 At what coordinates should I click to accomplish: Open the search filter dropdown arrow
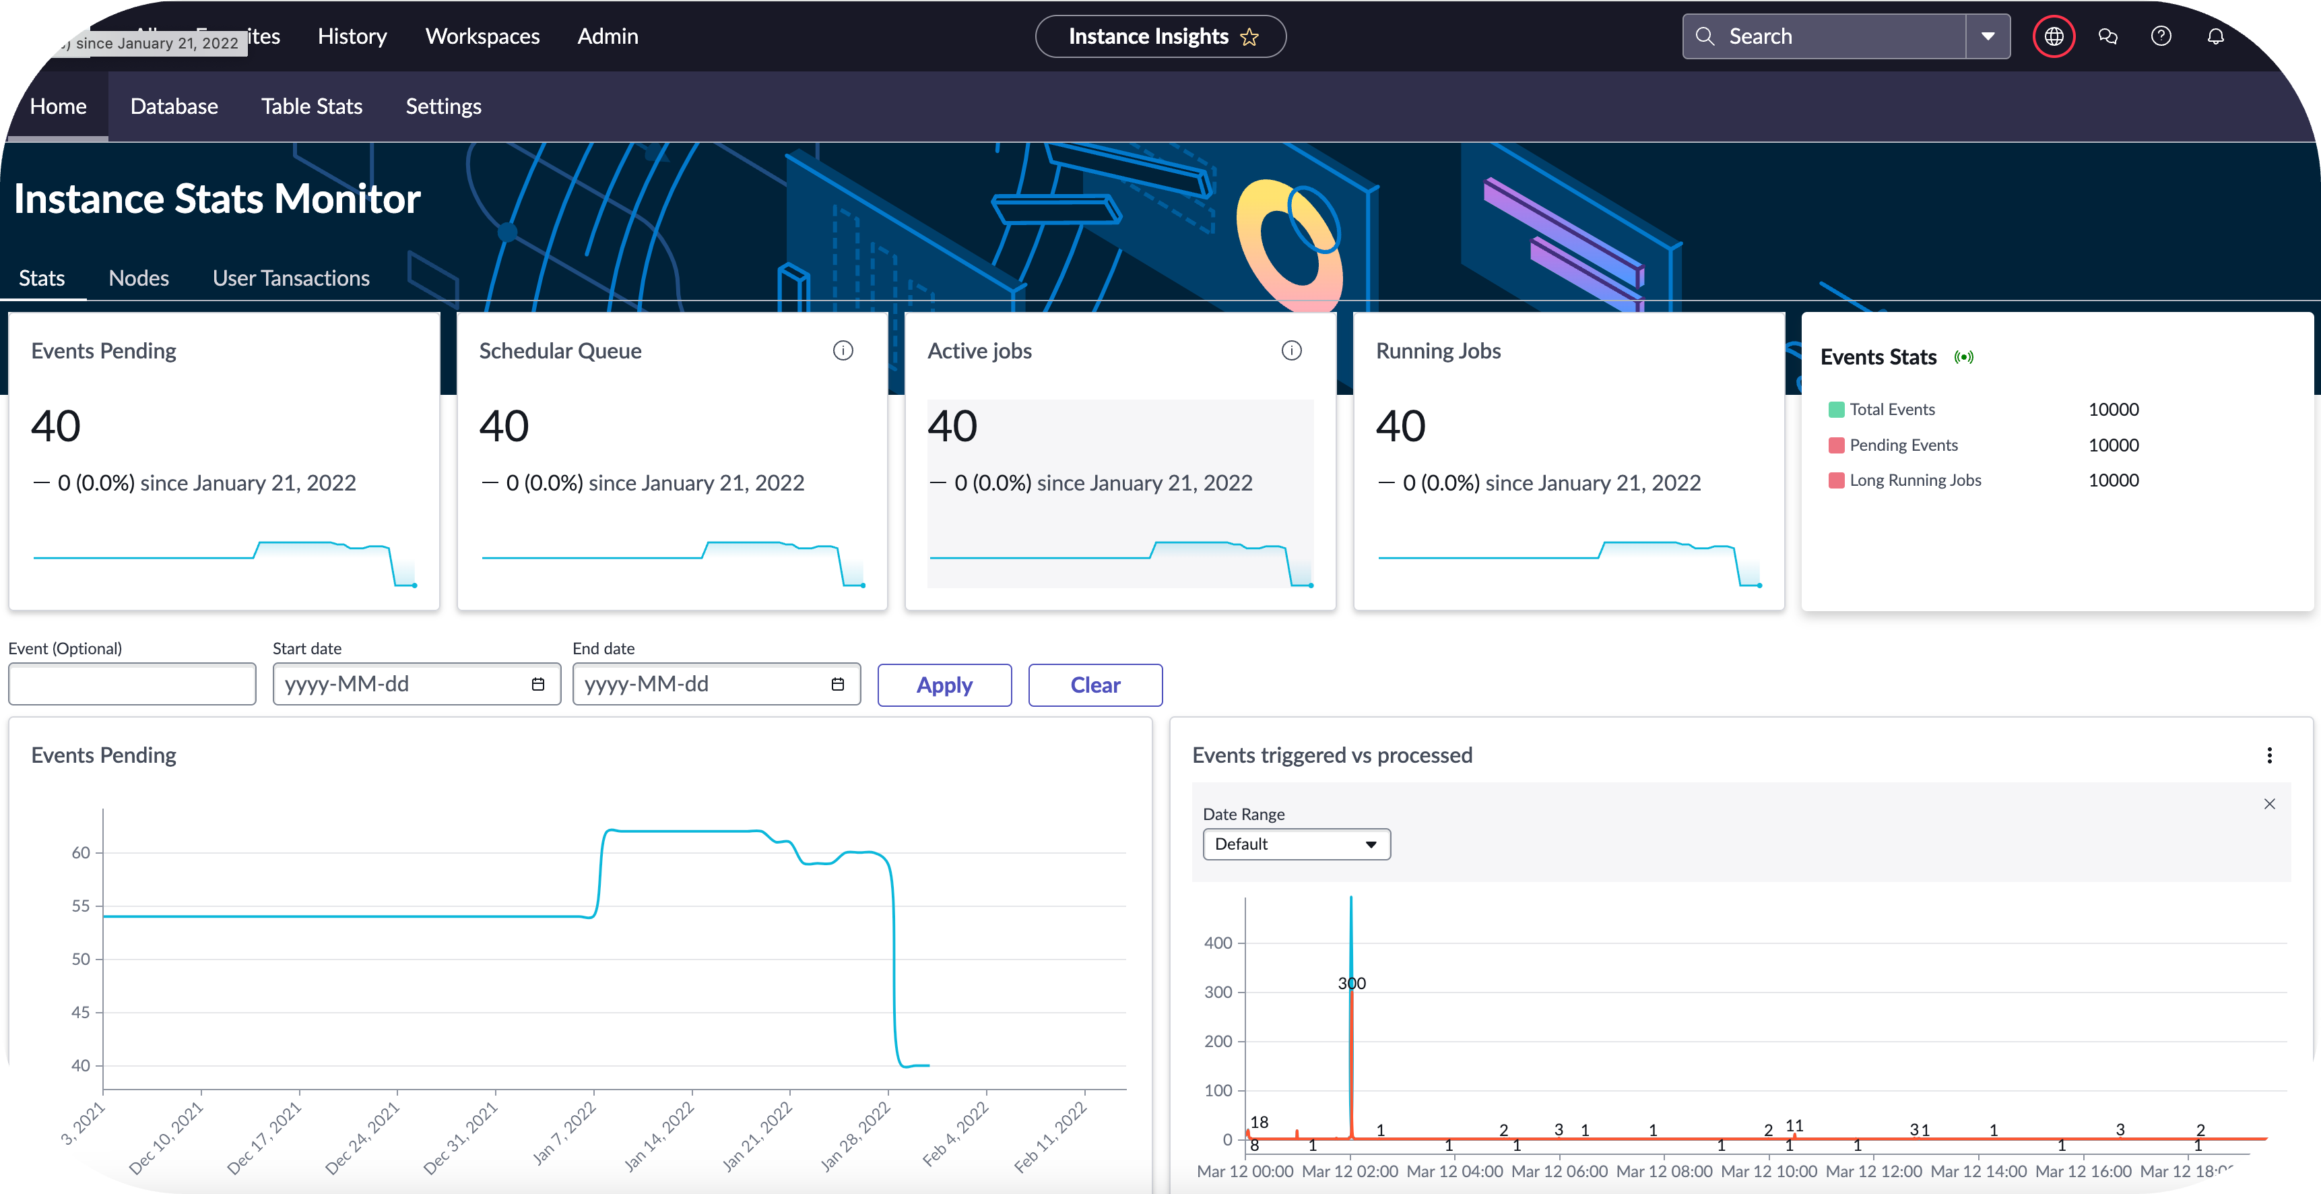1988,36
